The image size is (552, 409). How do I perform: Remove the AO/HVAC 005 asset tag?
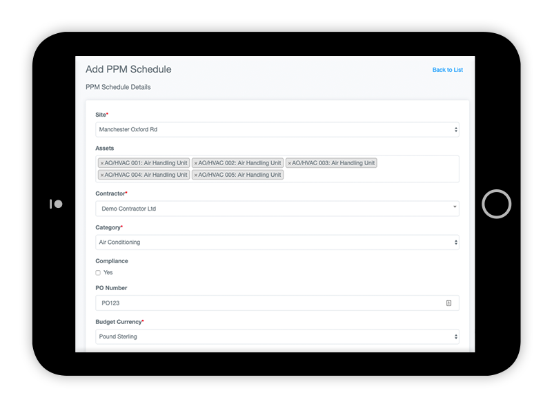pyautogui.click(x=196, y=175)
